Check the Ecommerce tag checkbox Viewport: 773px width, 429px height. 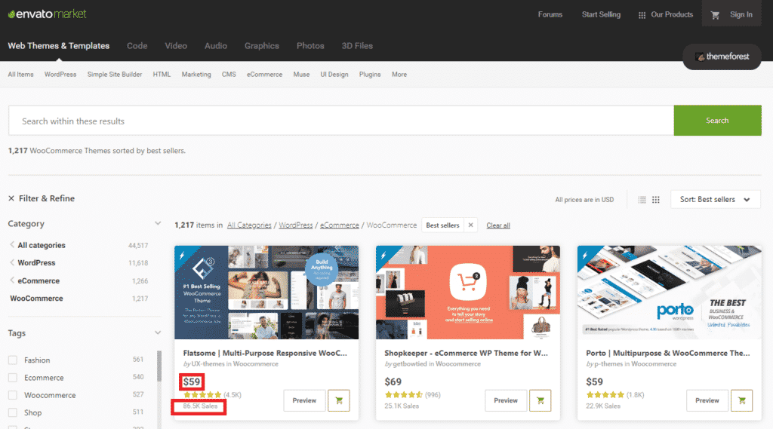[x=13, y=378]
